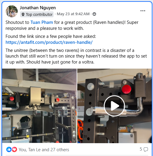Open the antafit.com raven-handle product link
Screen dimensions: 153x156
(49, 42)
